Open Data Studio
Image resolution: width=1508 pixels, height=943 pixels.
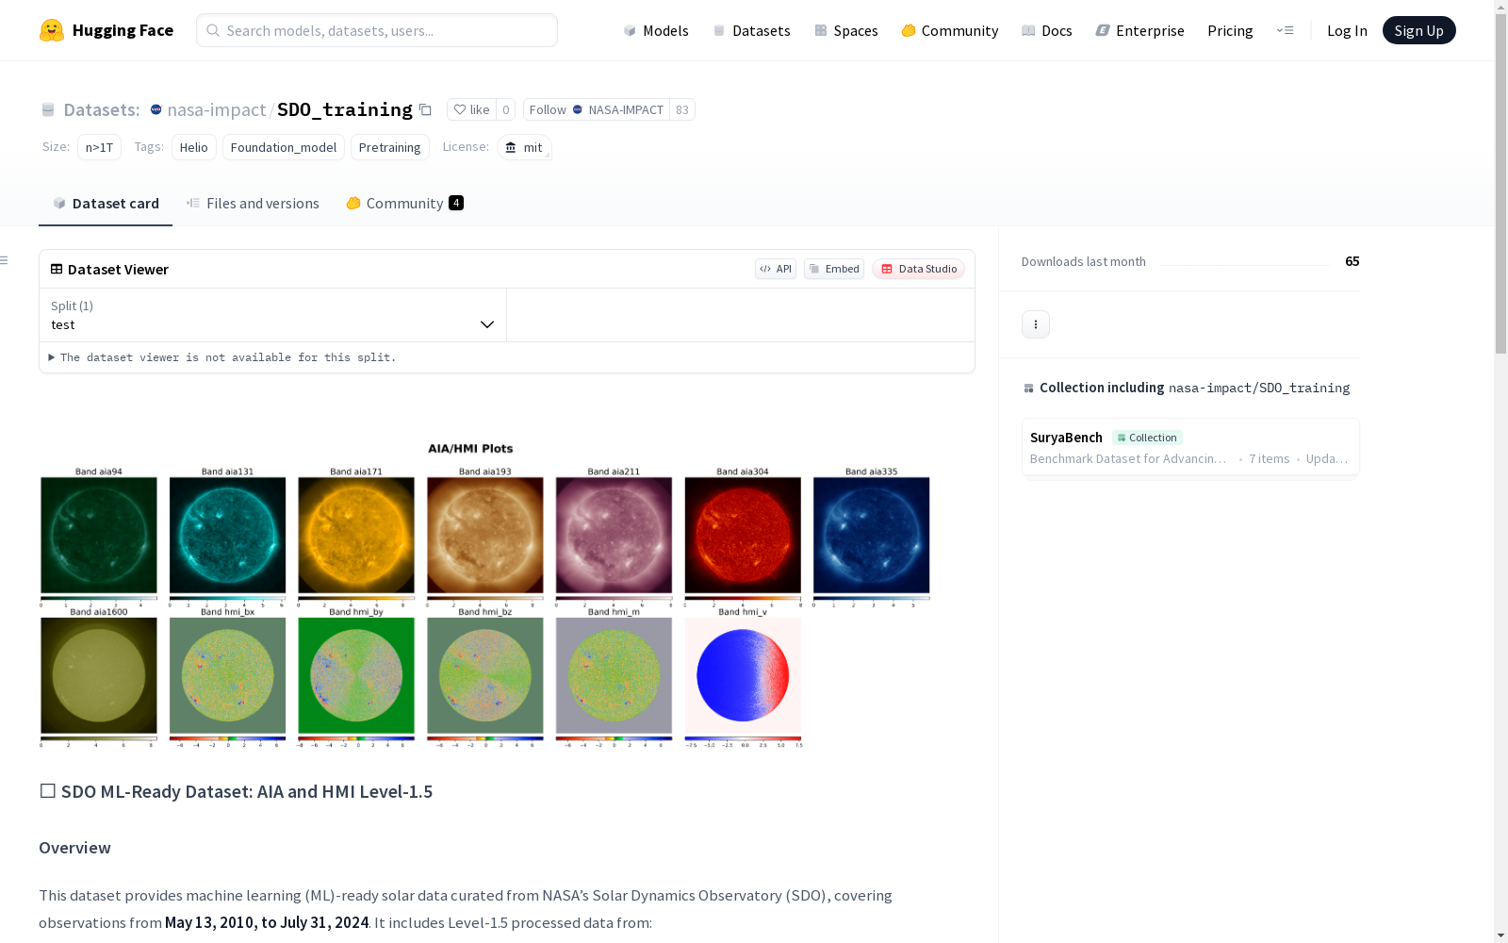[919, 269]
